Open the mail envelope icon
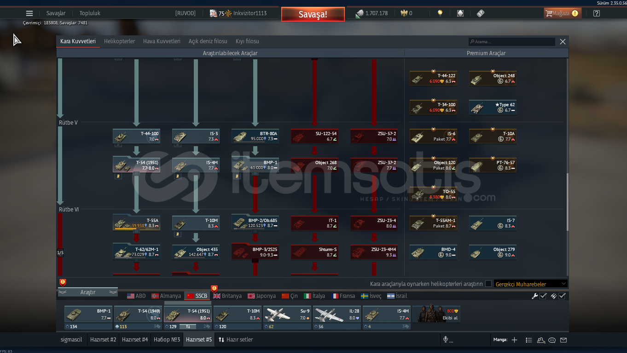 point(563,340)
